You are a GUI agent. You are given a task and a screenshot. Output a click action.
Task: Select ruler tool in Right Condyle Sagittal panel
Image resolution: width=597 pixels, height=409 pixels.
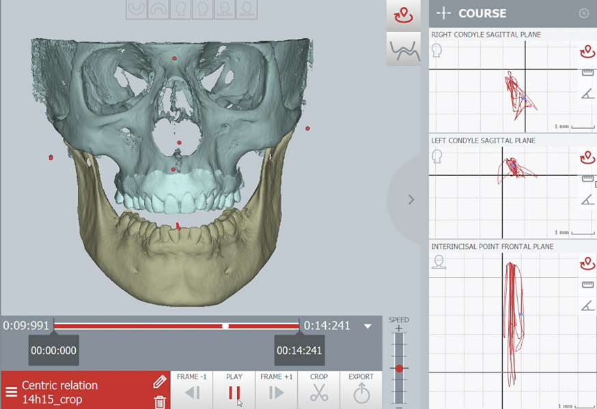click(587, 72)
